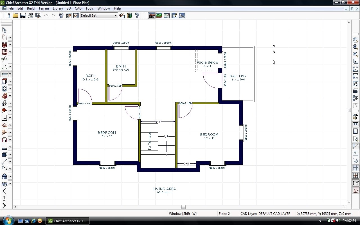The width and height of the screenshot is (360, 225).
Task: Choose the Stairs tool in the side toolbar
Action: [x=4, y=96]
